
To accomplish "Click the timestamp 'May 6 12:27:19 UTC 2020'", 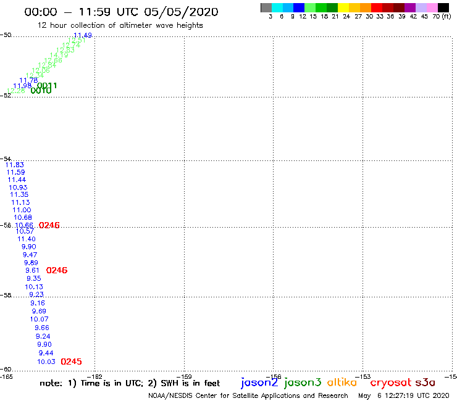I will click(404, 395).
